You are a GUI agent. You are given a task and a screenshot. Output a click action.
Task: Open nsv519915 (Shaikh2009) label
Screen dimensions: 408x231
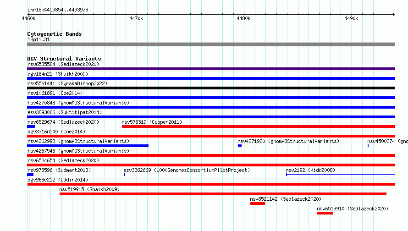click(x=89, y=189)
